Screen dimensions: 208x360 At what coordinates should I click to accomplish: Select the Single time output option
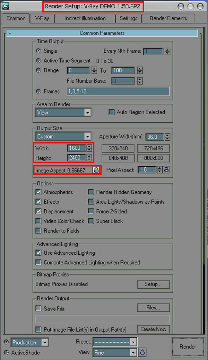pyautogui.click(x=38, y=51)
